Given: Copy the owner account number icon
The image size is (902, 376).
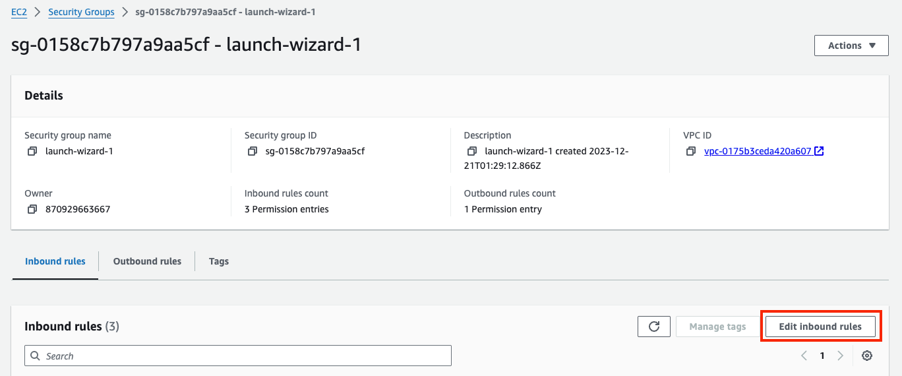Looking at the screenshot, I should (x=32, y=209).
